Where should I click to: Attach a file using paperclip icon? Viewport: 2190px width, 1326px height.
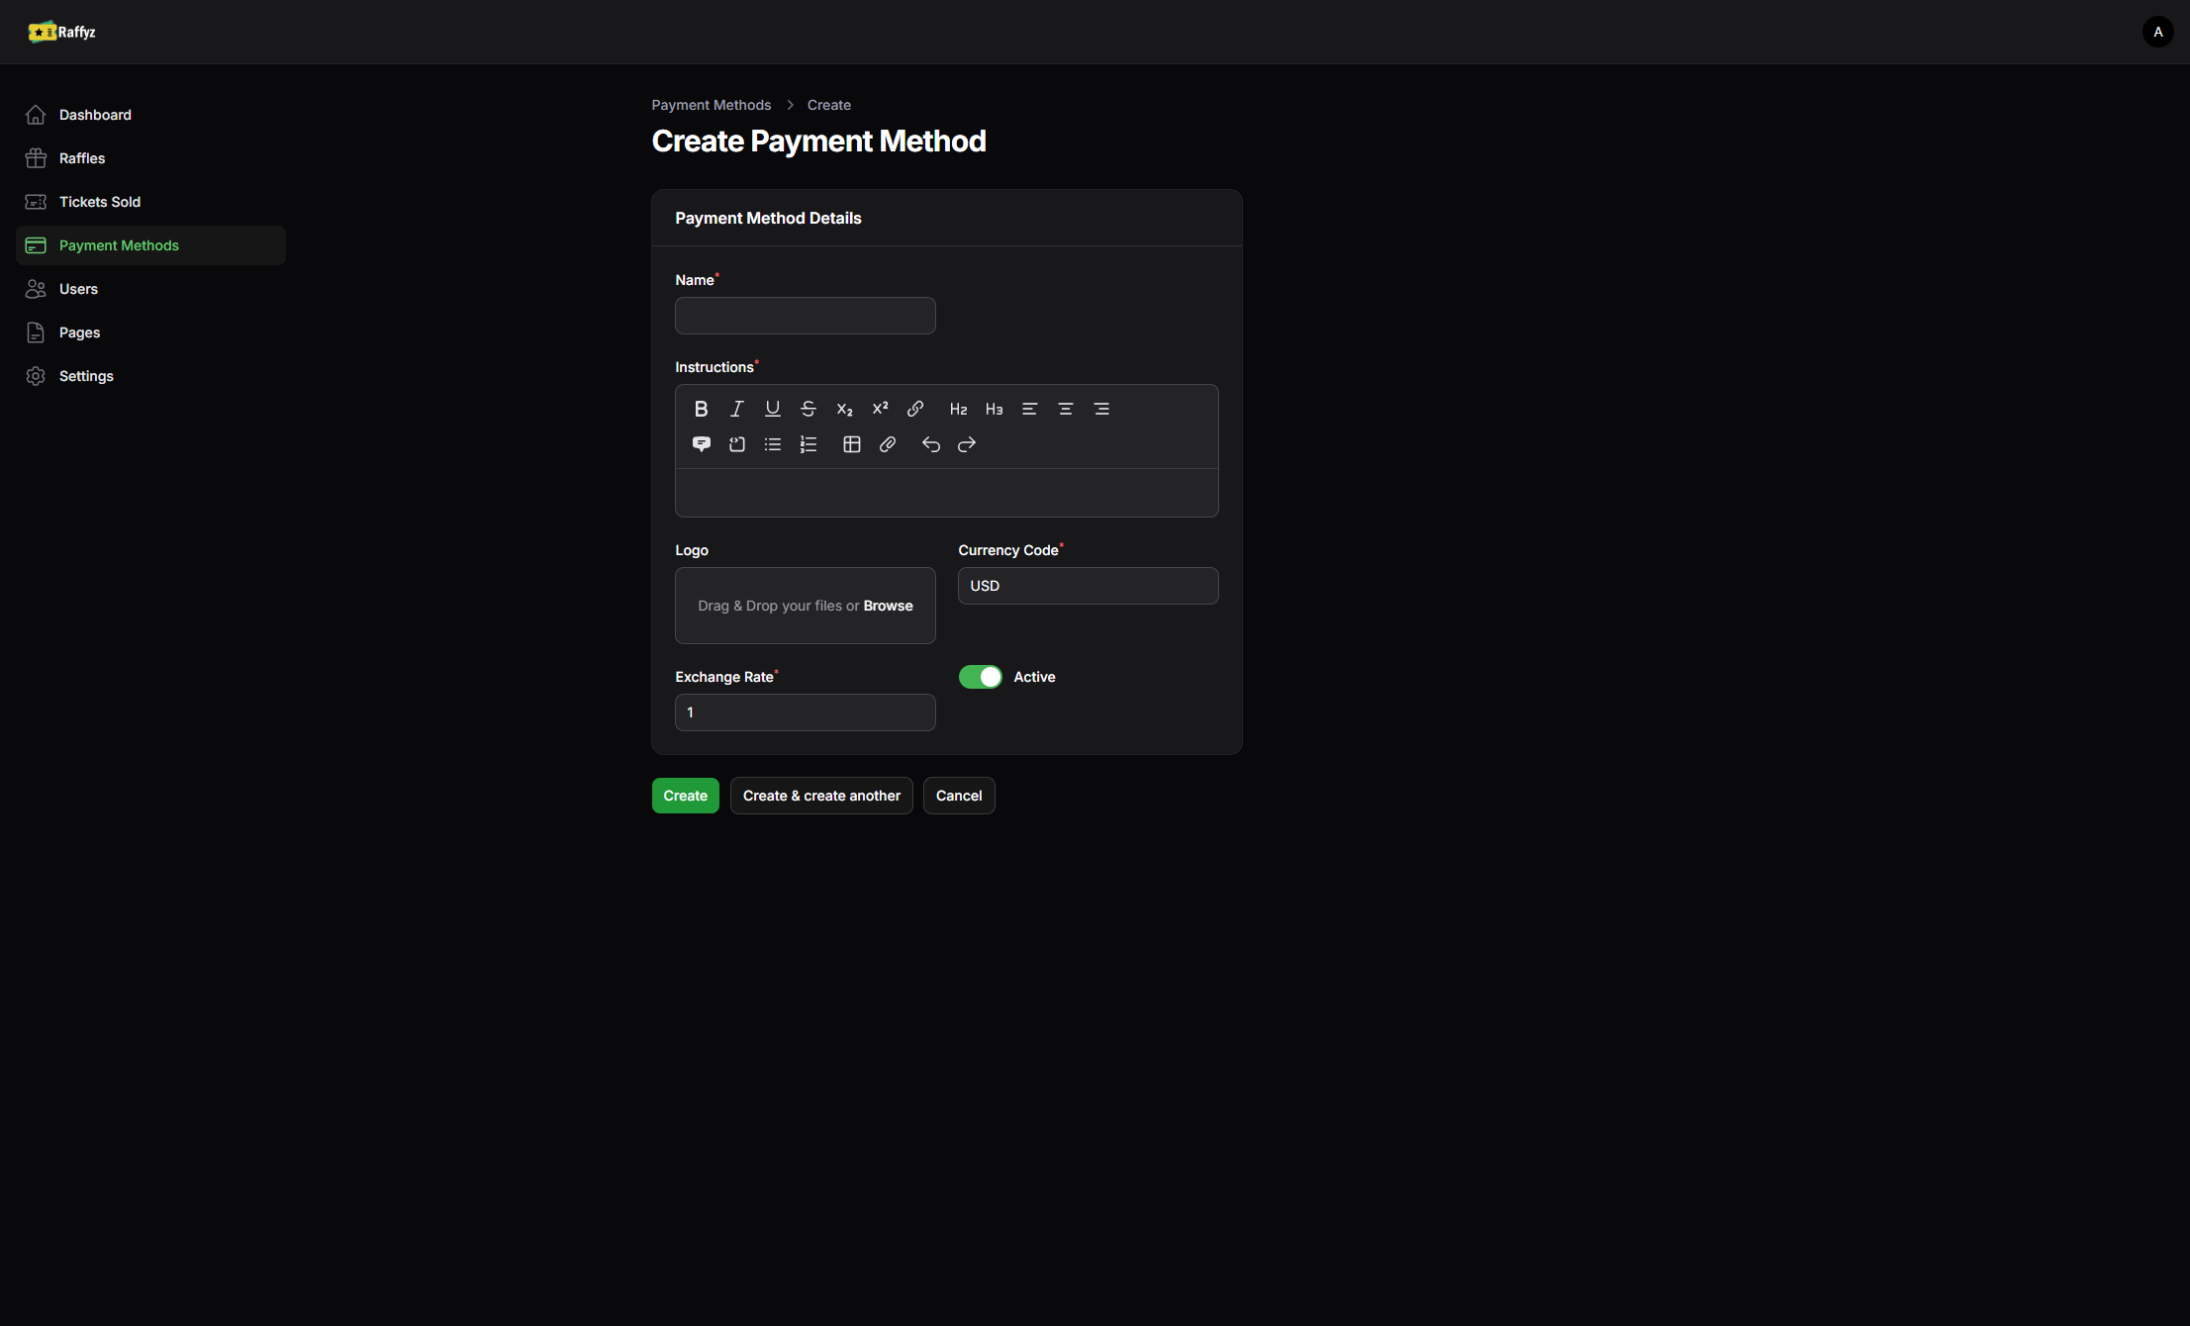click(x=888, y=444)
